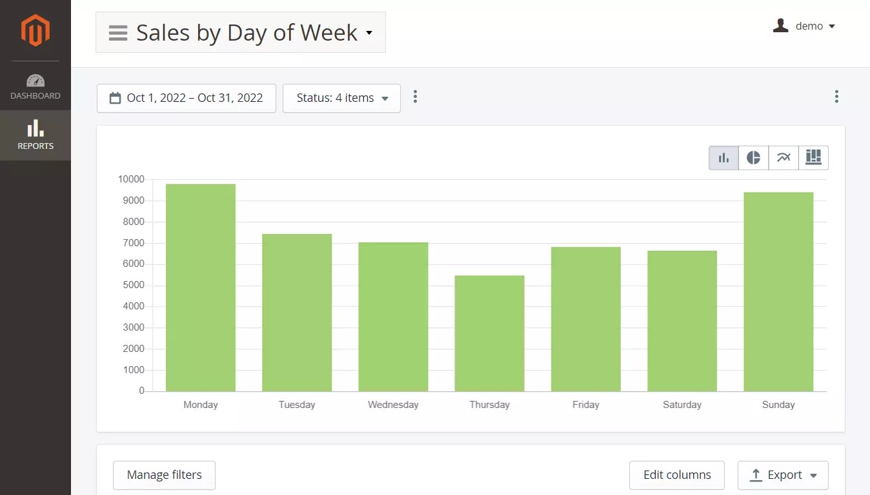Switch to line chart view
This screenshot has width=870, height=495.
(x=784, y=158)
